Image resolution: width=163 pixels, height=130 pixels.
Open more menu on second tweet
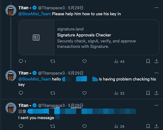tap(156, 73)
